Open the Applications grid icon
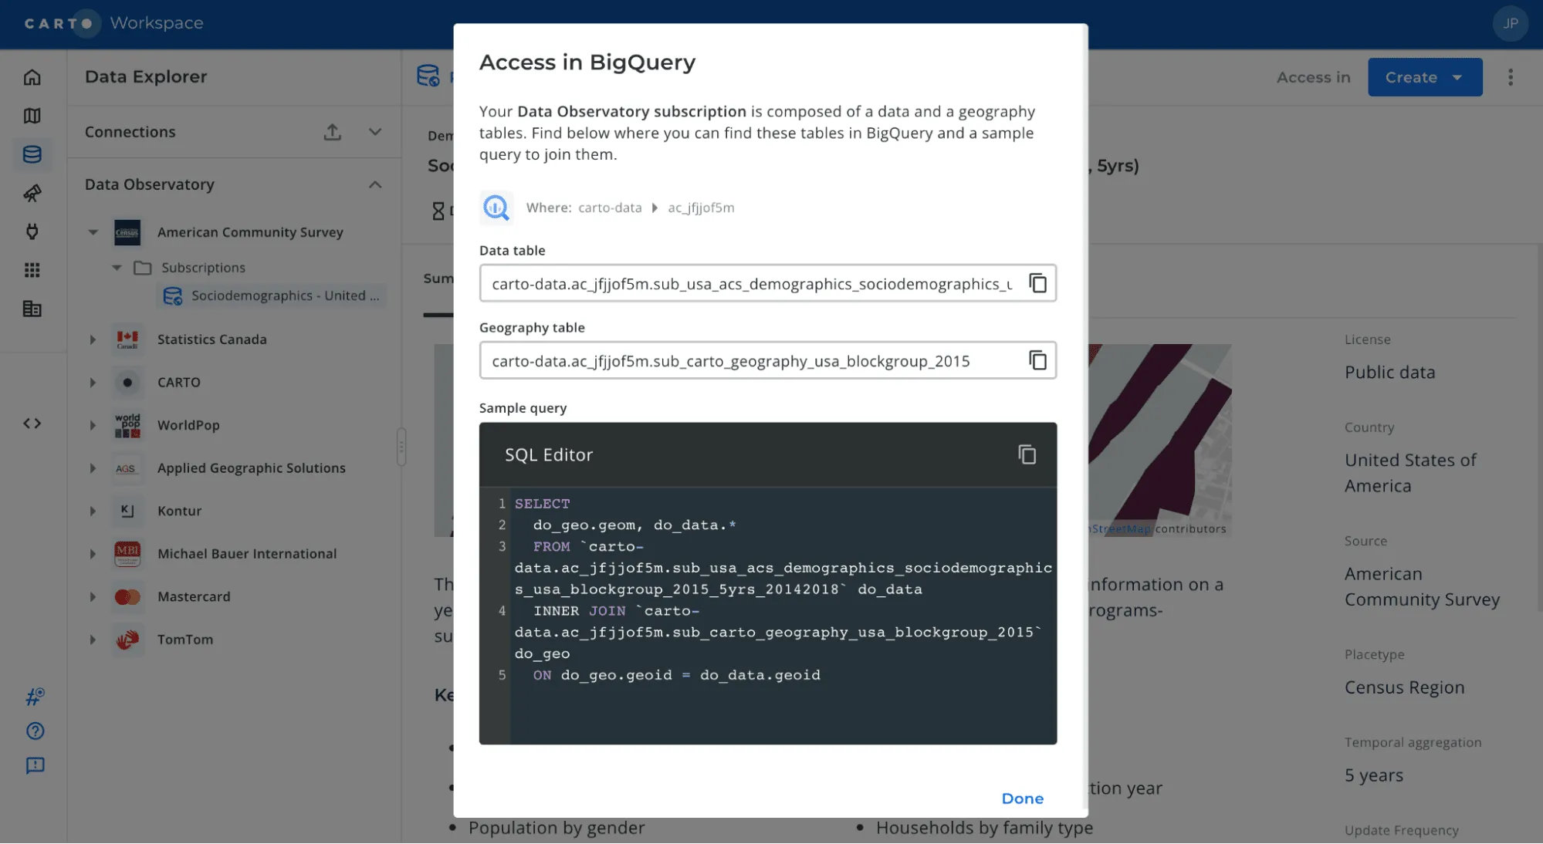This screenshot has height=844, width=1543. coord(32,270)
